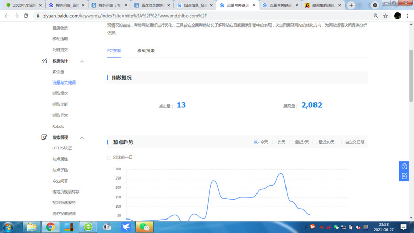Viewport: 414px width, 233px height.
Task: Select the 昨天 radio button
Action: click(x=274, y=142)
